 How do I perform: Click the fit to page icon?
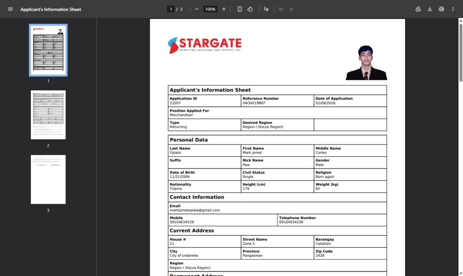click(240, 9)
